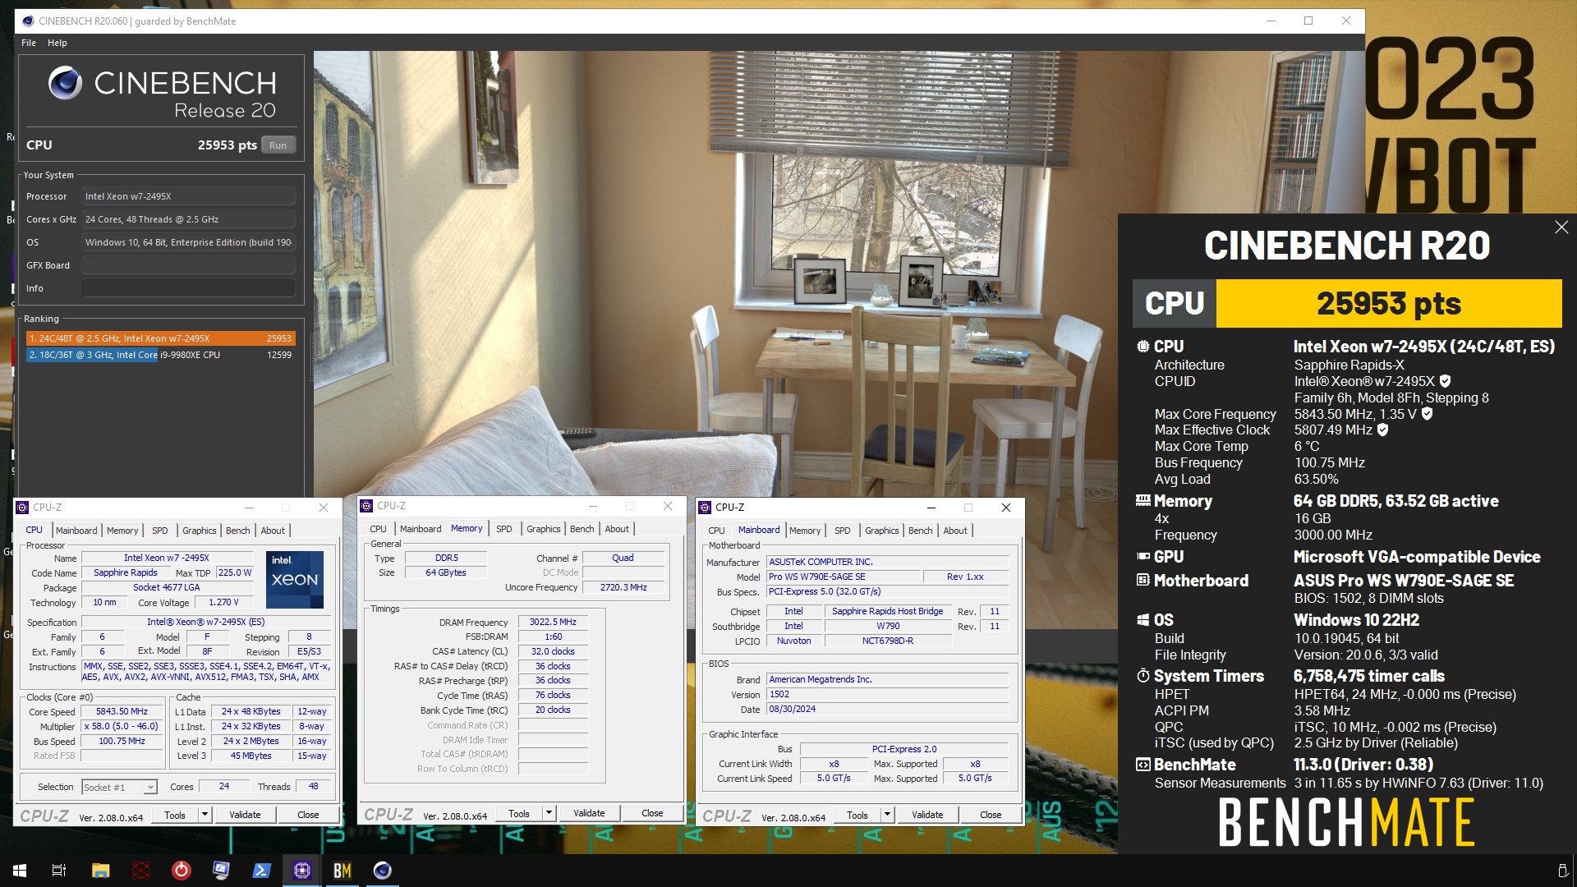The width and height of the screenshot is (1577, 887).
Task: Click the Mainboard model Pro WS W790E-SAGE SE field
Action: [843, 577]
